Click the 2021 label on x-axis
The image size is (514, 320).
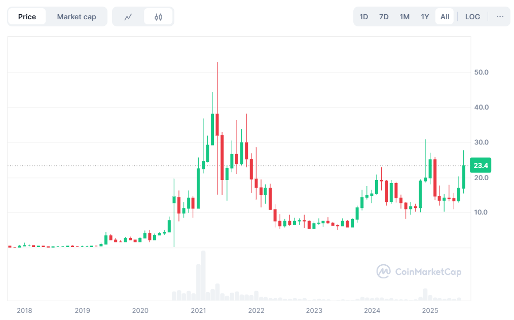(198, 310)
